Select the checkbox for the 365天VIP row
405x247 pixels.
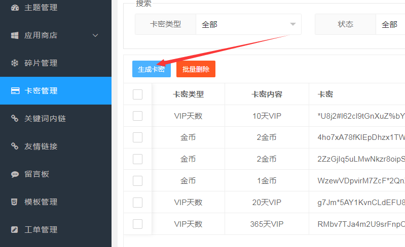(137, 224)
